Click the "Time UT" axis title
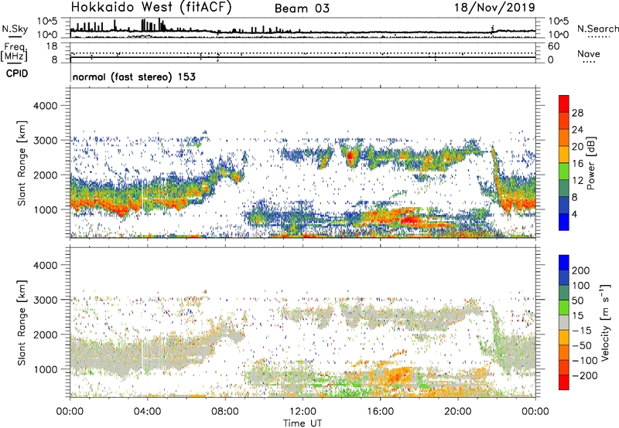Image resolution: width=619 pixels, height=428 pixels. click(303, 423)
